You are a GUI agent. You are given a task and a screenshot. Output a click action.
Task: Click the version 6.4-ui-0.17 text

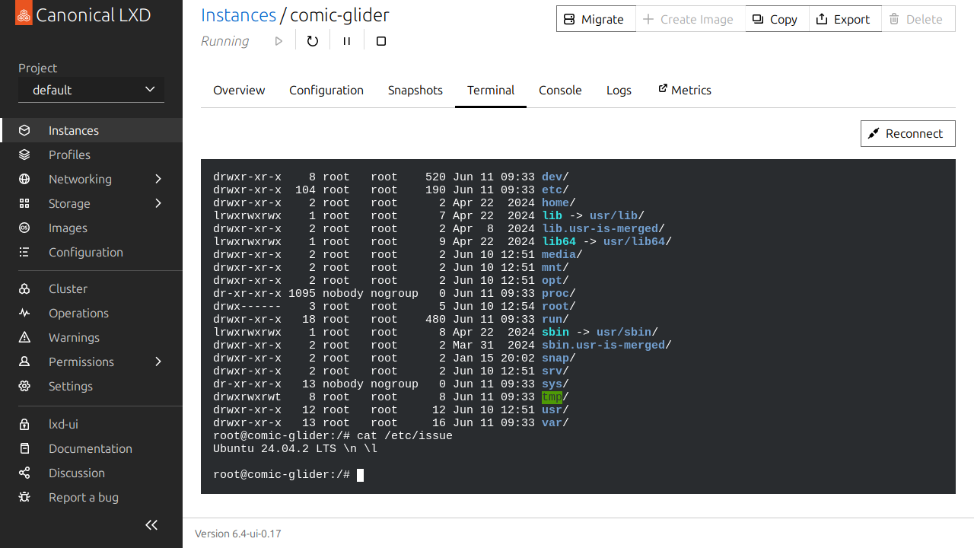pyautogui.click(x=238, y=534)
